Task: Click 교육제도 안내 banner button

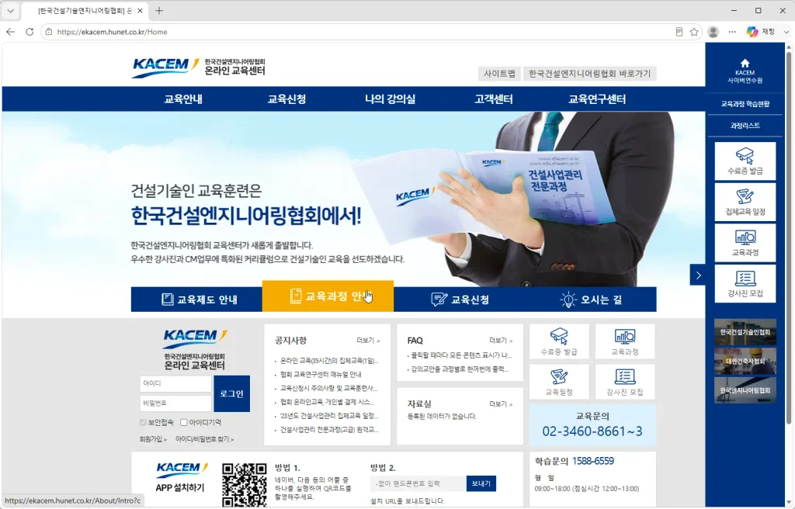Action: tap(196, 300)
